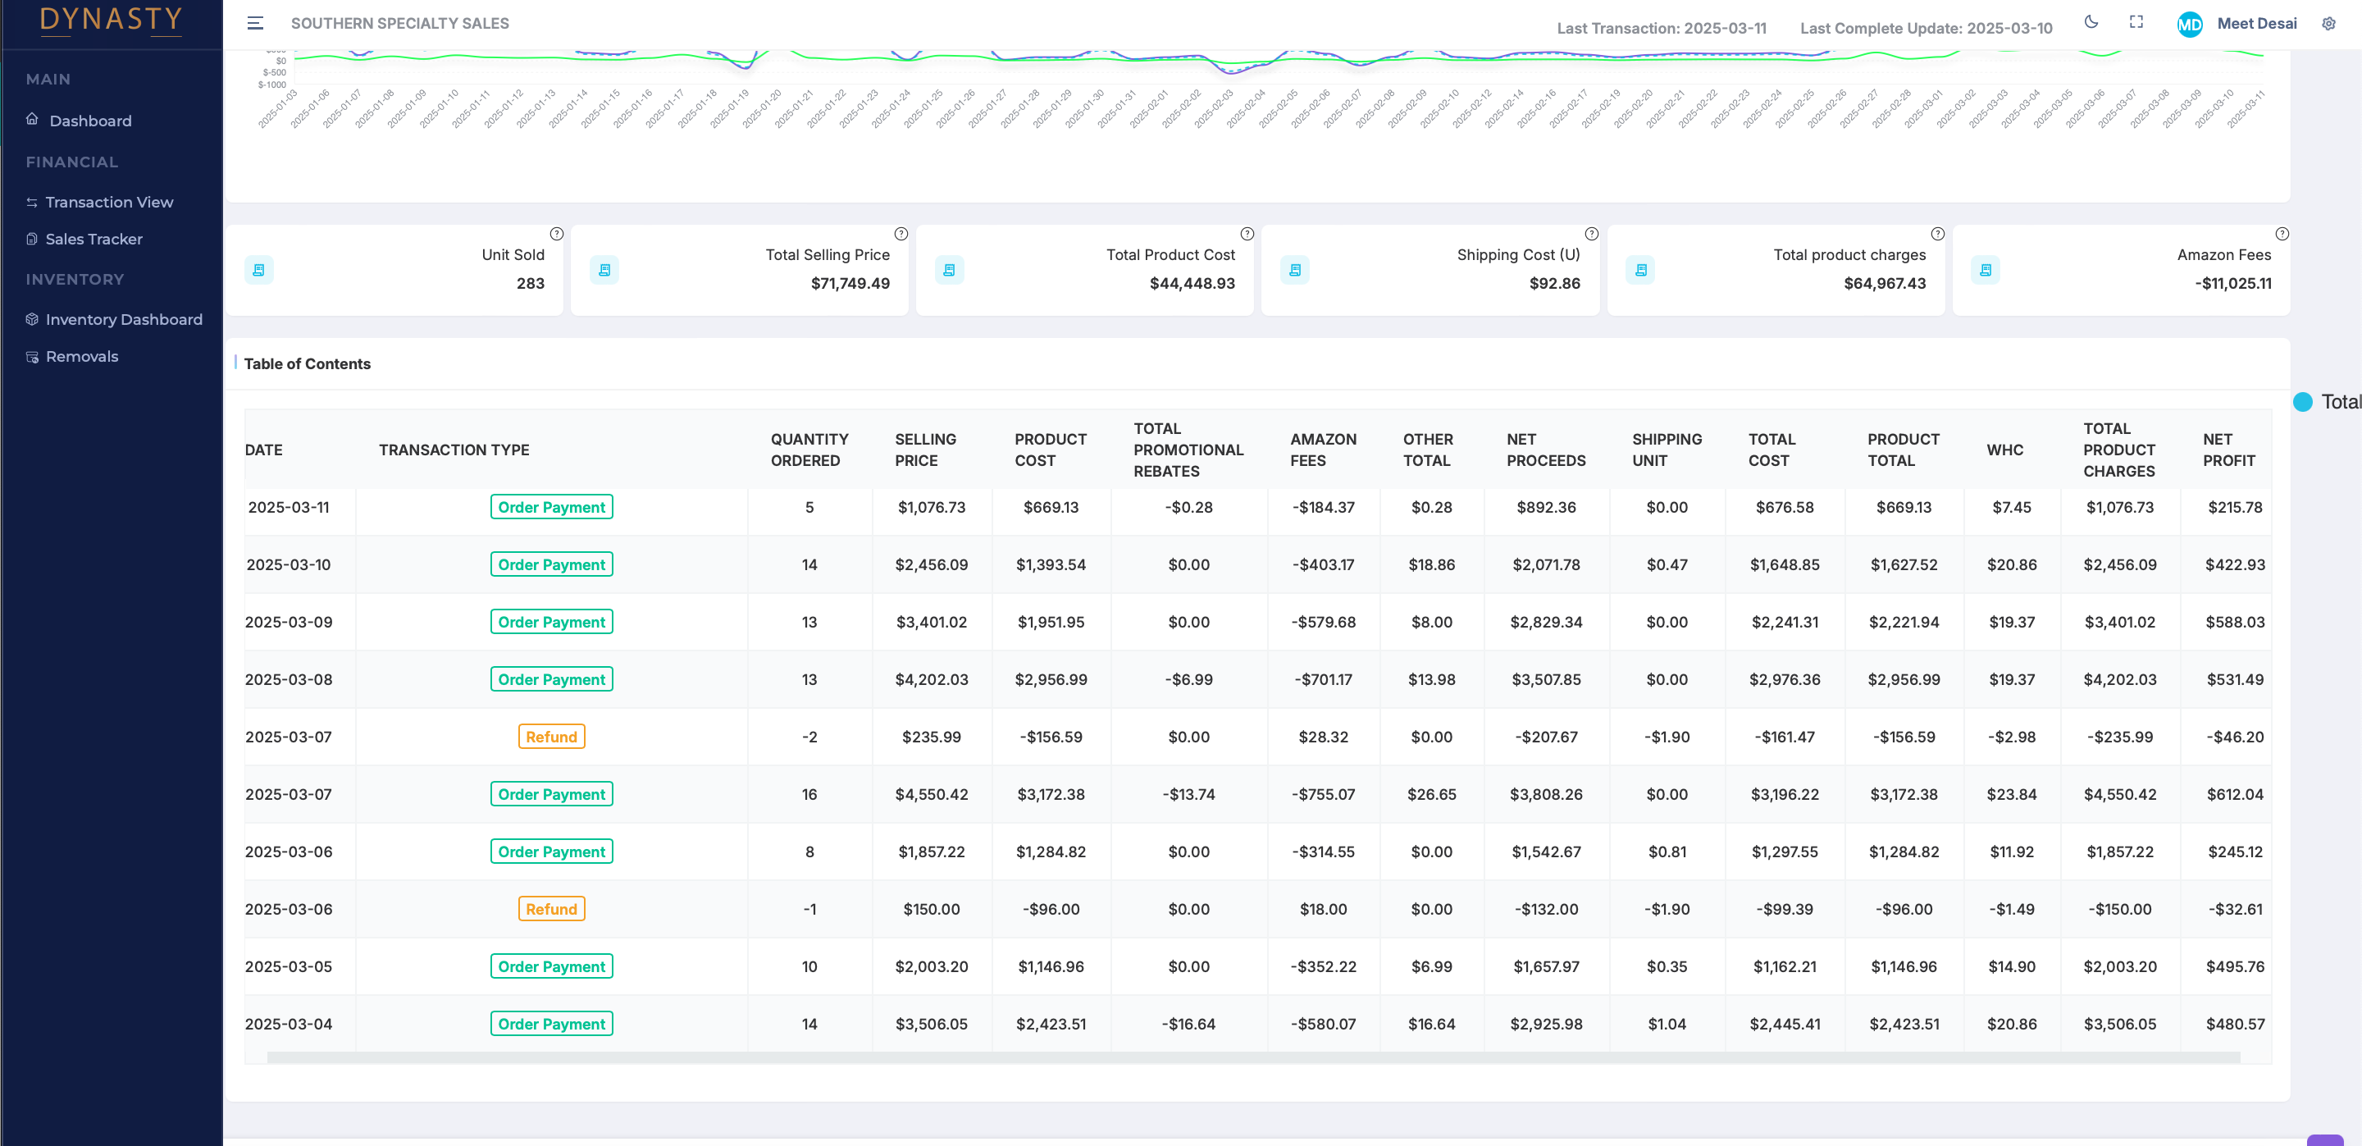Click the NET PROCEEDS column header
This screenshot has width=2362, height=1146.
click(x=1546, y=450)
